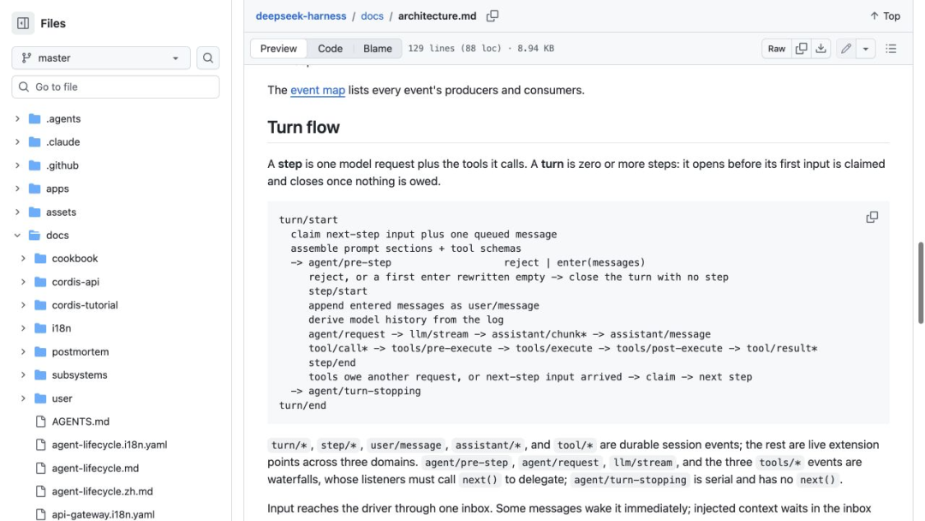Copy raw file contents
Viewport: 925px width, 521px height.
pos(801,48)
